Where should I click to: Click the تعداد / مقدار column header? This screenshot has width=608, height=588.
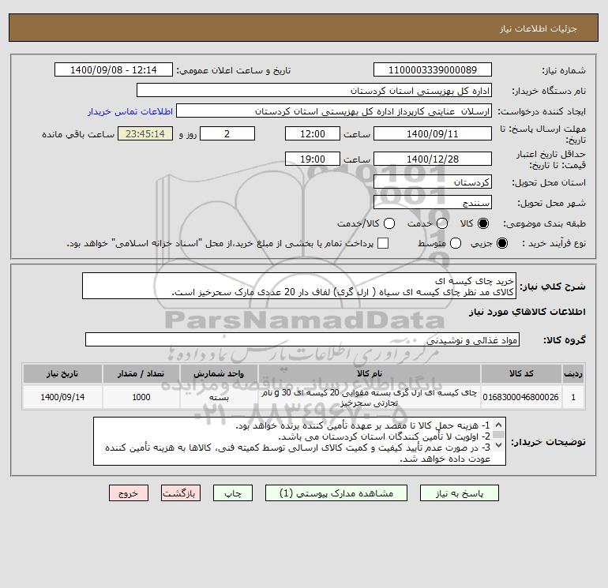[141, 373]
